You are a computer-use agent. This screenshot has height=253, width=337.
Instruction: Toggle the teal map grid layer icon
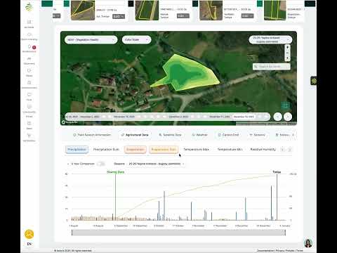(x=285, y=105)
